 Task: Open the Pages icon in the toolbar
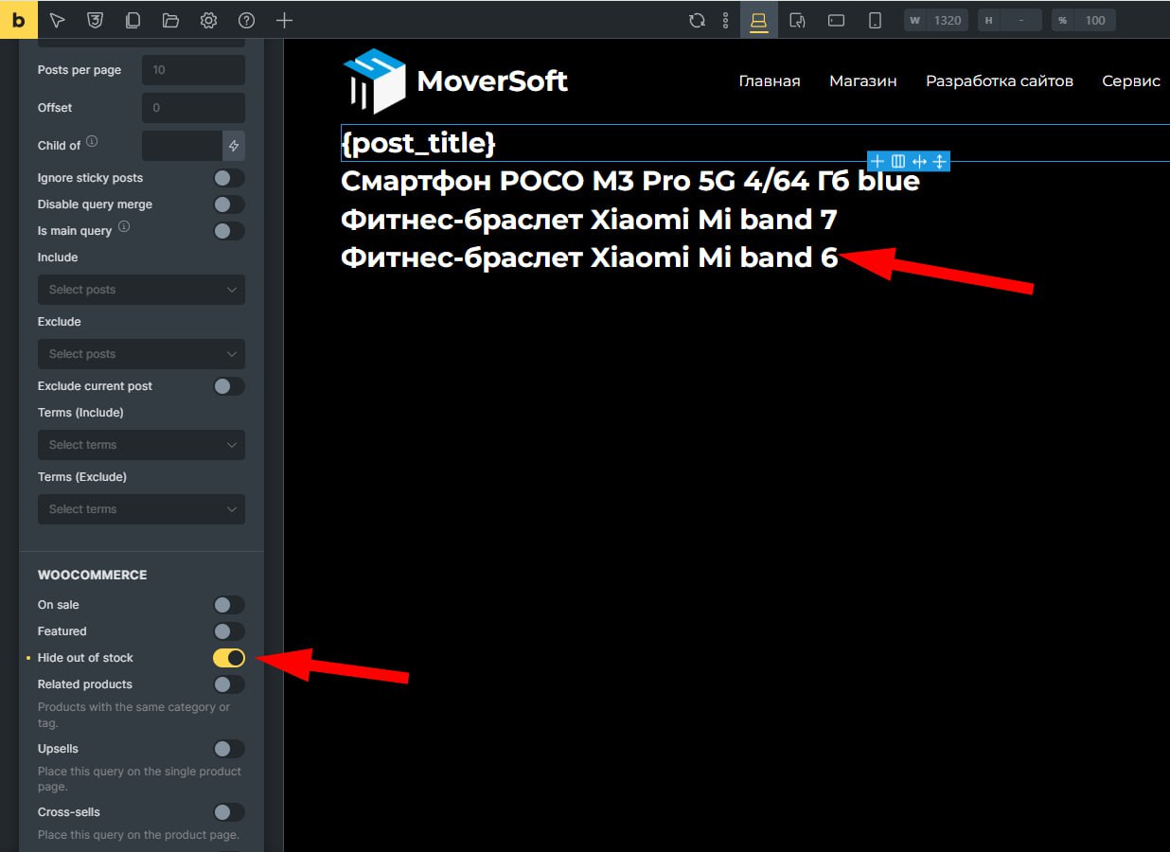[x=133, y=20]
